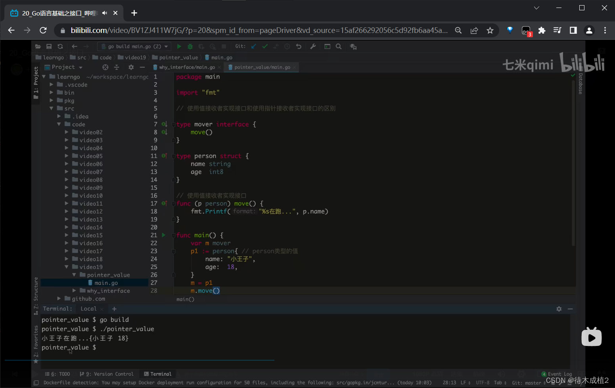Click the Collapse All icon in Project panel
Image resolution: width=615 pixels, height=388 pixels.
(x=117, y=67)
